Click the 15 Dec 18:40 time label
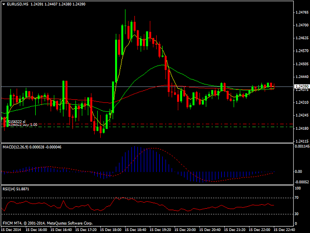This screenshot has width=310, height=233. [x=135, y=230]
